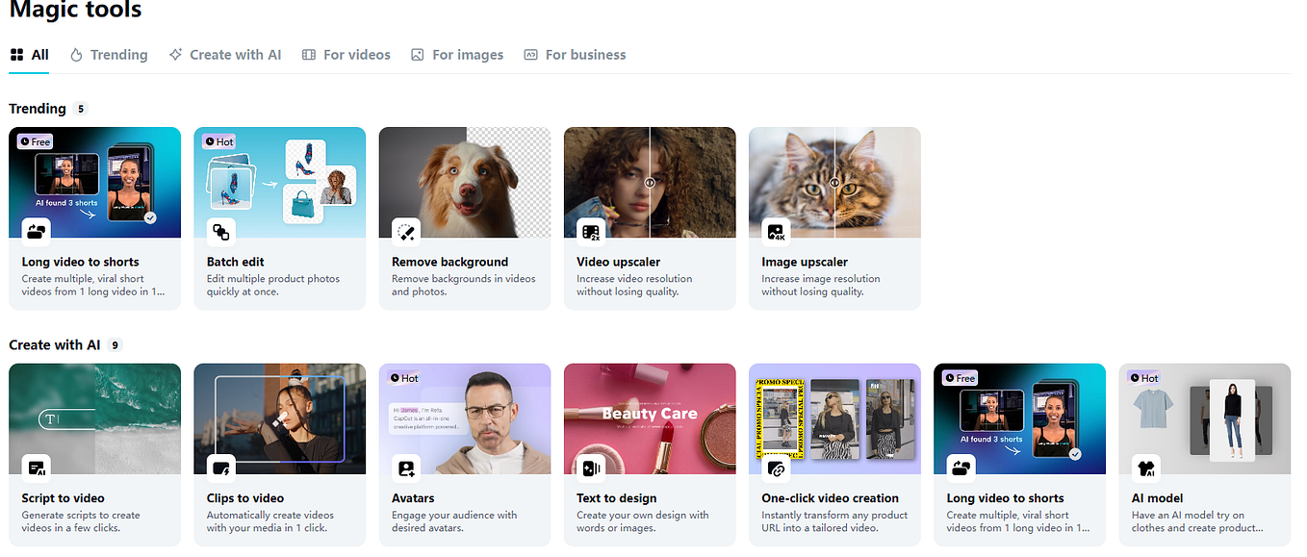Click the Clips to video icon
This screenshot has height=557, width=1307.
[221, 468]
